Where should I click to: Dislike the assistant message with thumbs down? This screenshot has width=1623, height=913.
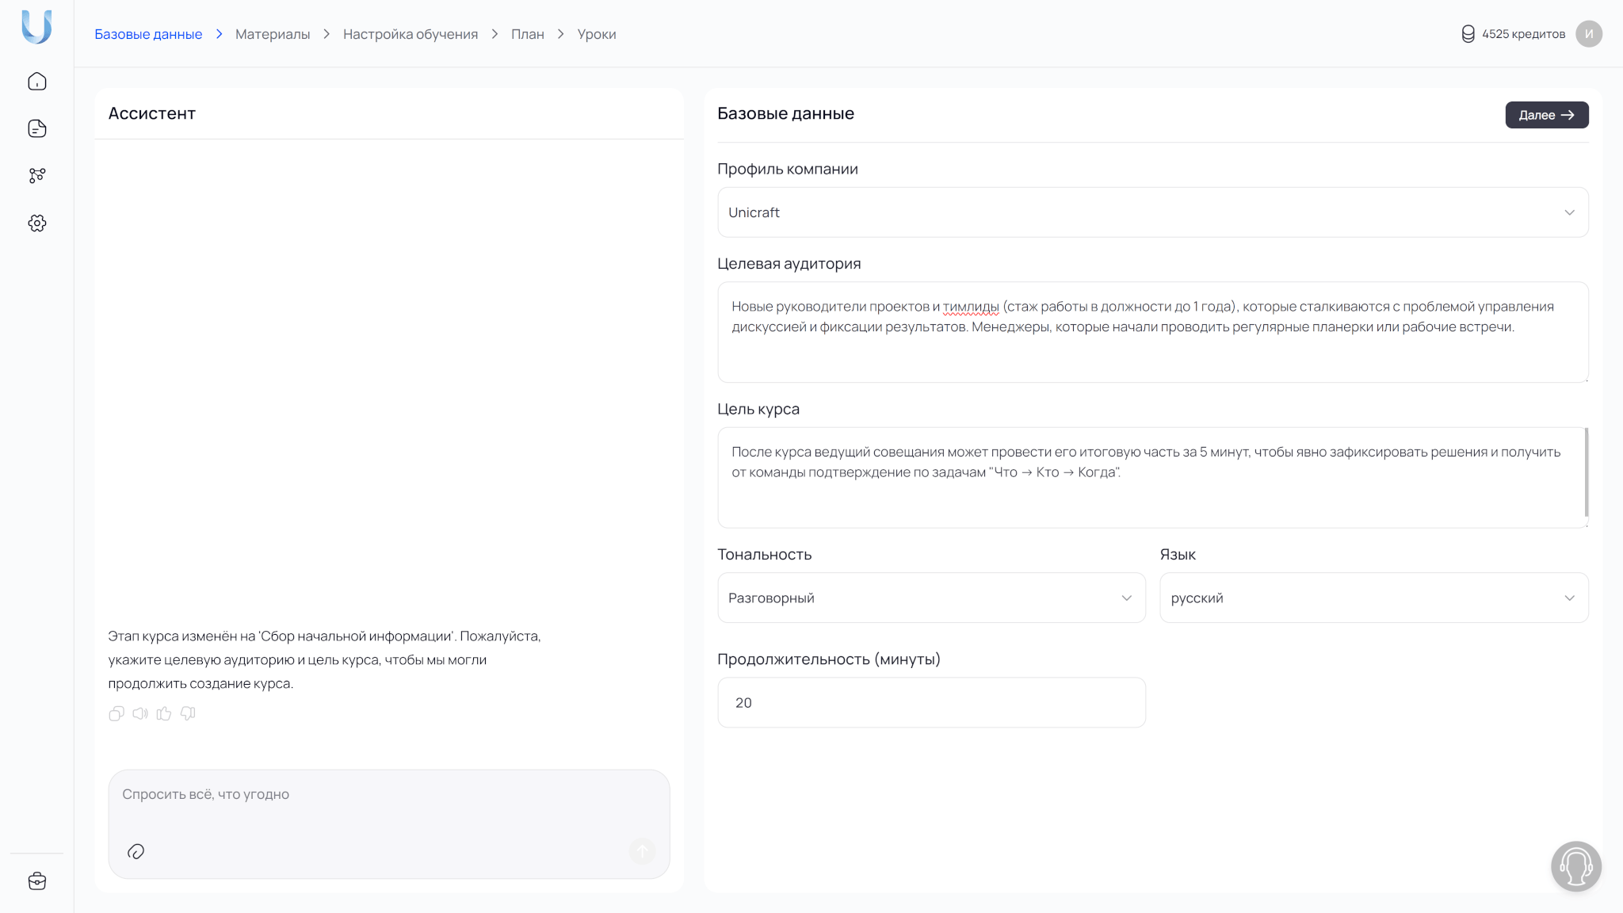188,714
